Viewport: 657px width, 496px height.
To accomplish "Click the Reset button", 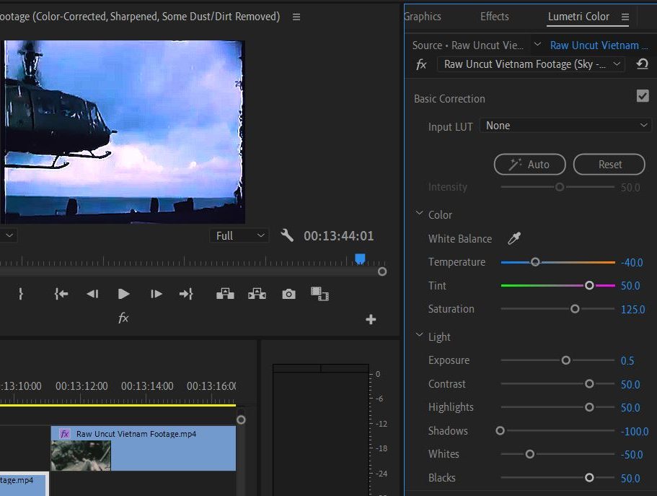I will 609,164.
